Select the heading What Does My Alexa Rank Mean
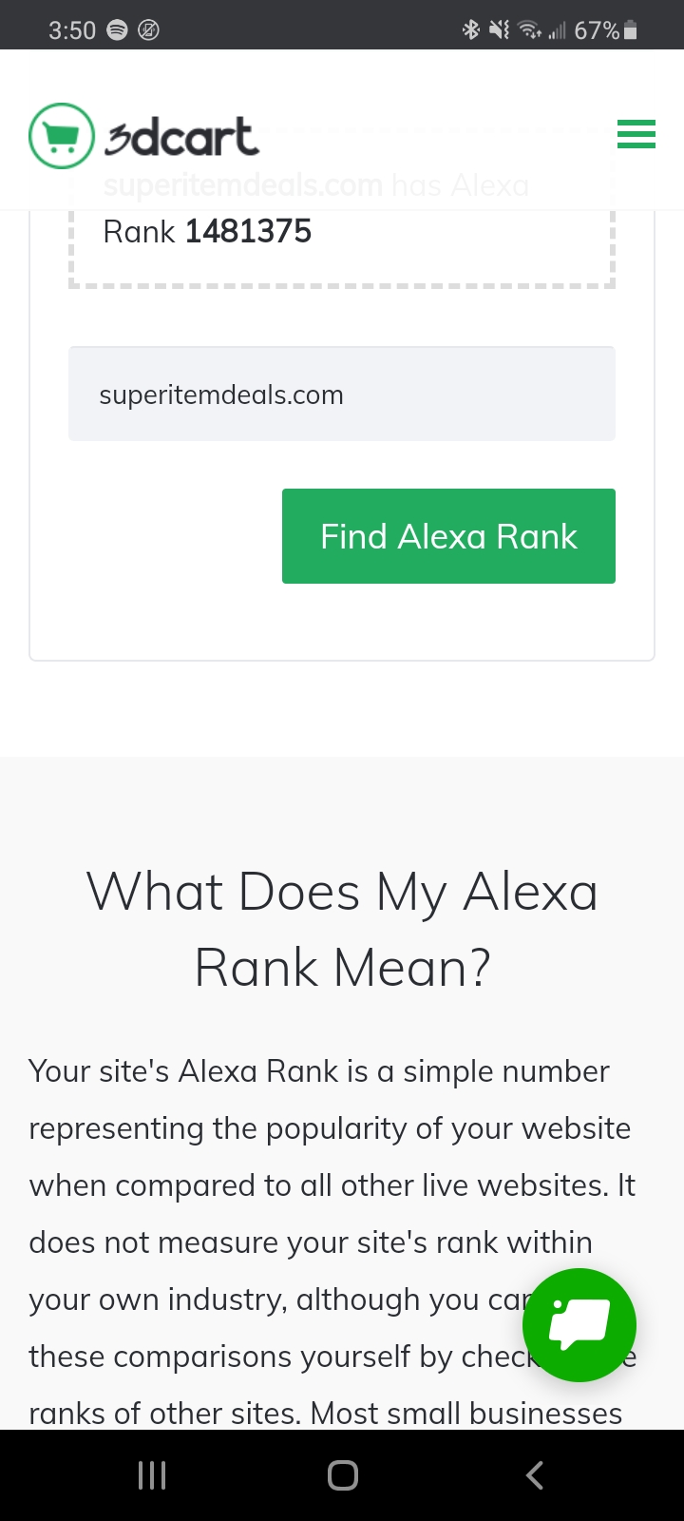The image size is (684, 1521). tap(342, 929)
